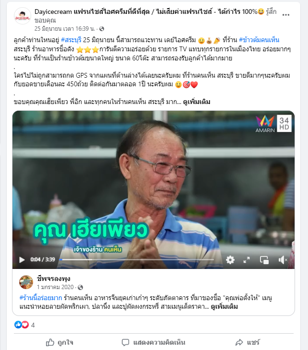The height and width of the screenshot is (350, 308).
Task: Open the #สระบุรี hashtag
Action: click(x=71, y=40)
